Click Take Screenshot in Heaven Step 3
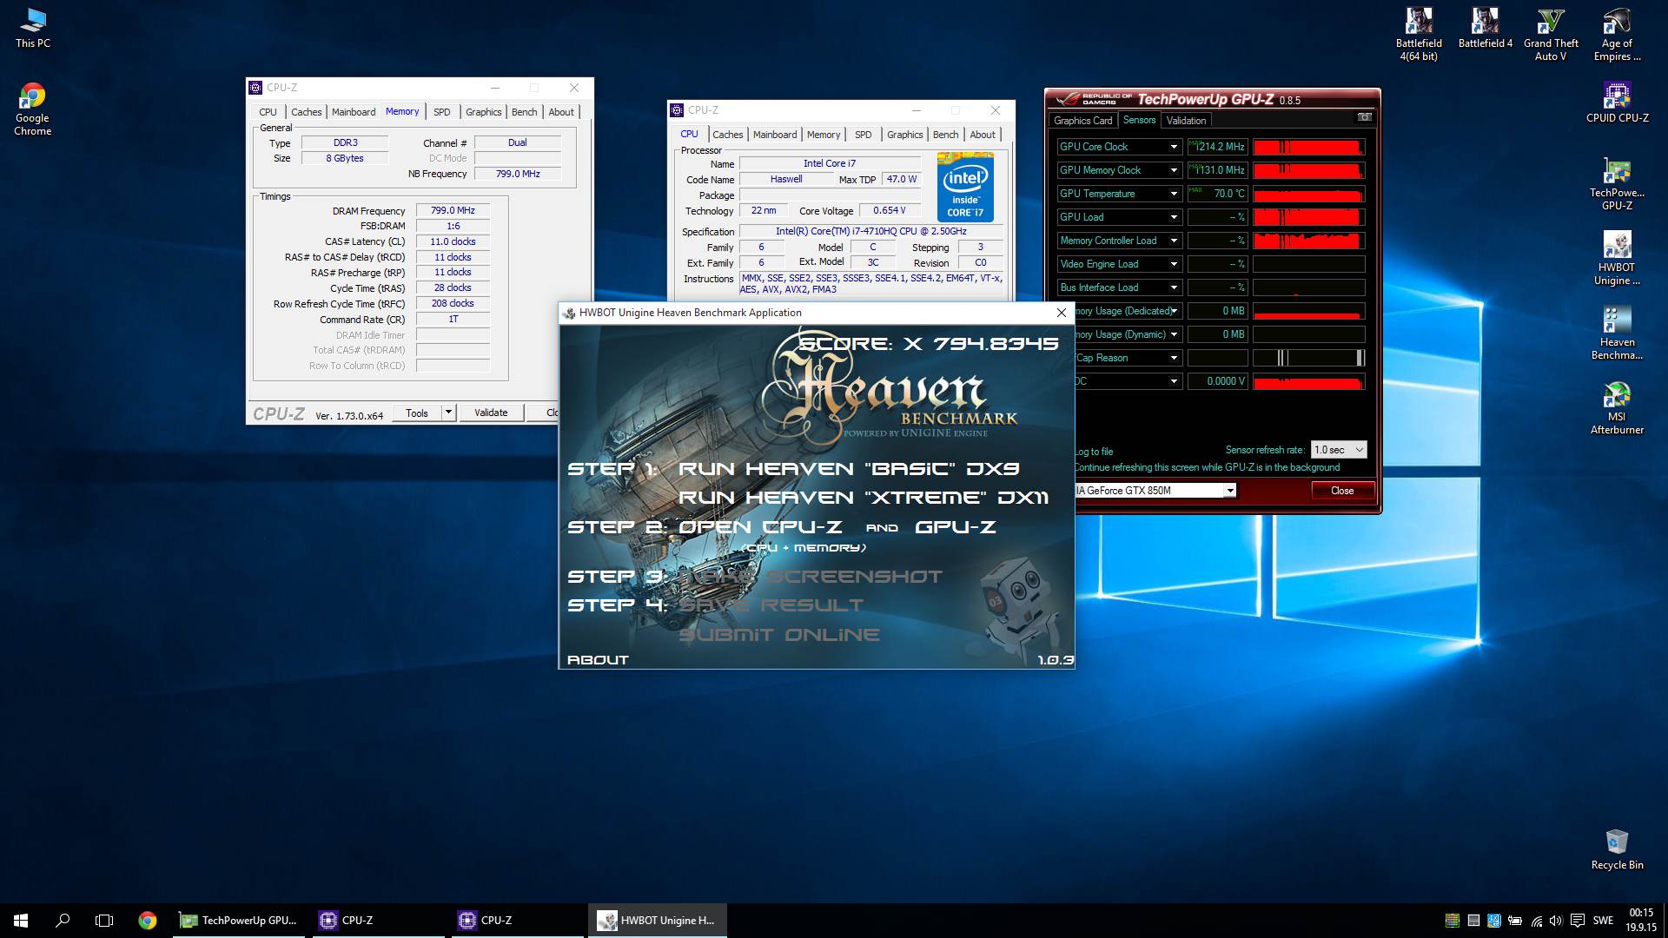The height and width of the screenshot is (938, 1668). coord(810,577)
